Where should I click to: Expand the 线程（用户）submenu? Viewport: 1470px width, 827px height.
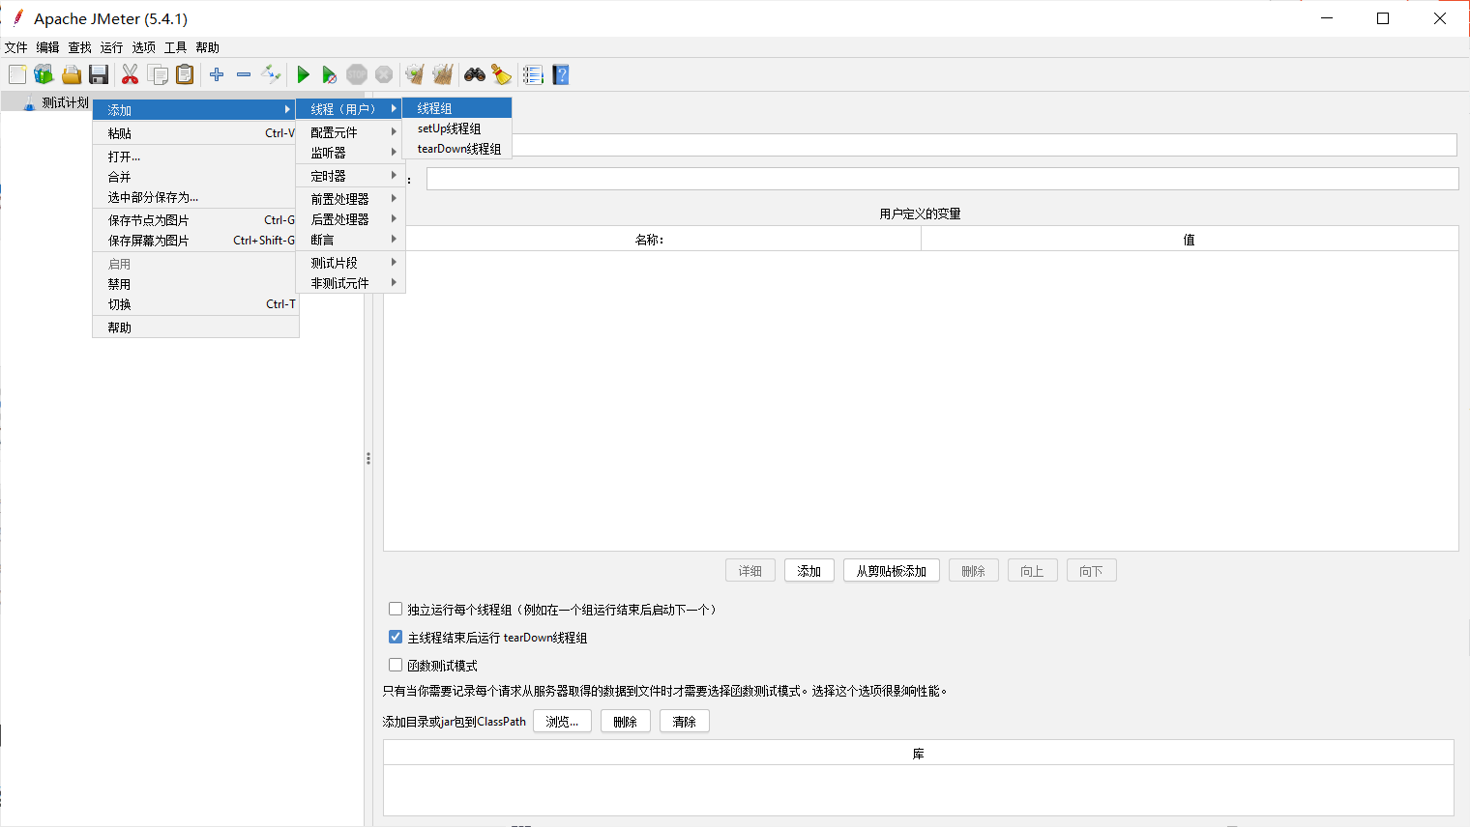[349, 109]
